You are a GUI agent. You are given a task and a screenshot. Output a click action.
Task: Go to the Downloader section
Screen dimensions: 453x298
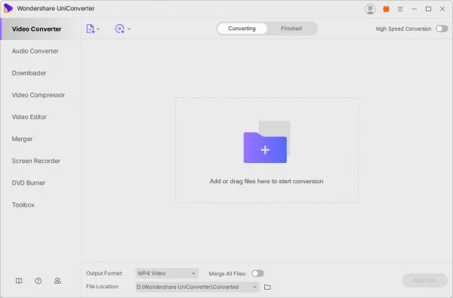click(29, 73)
